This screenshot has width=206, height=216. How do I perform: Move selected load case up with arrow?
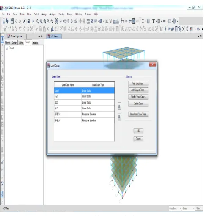point(119,107)
